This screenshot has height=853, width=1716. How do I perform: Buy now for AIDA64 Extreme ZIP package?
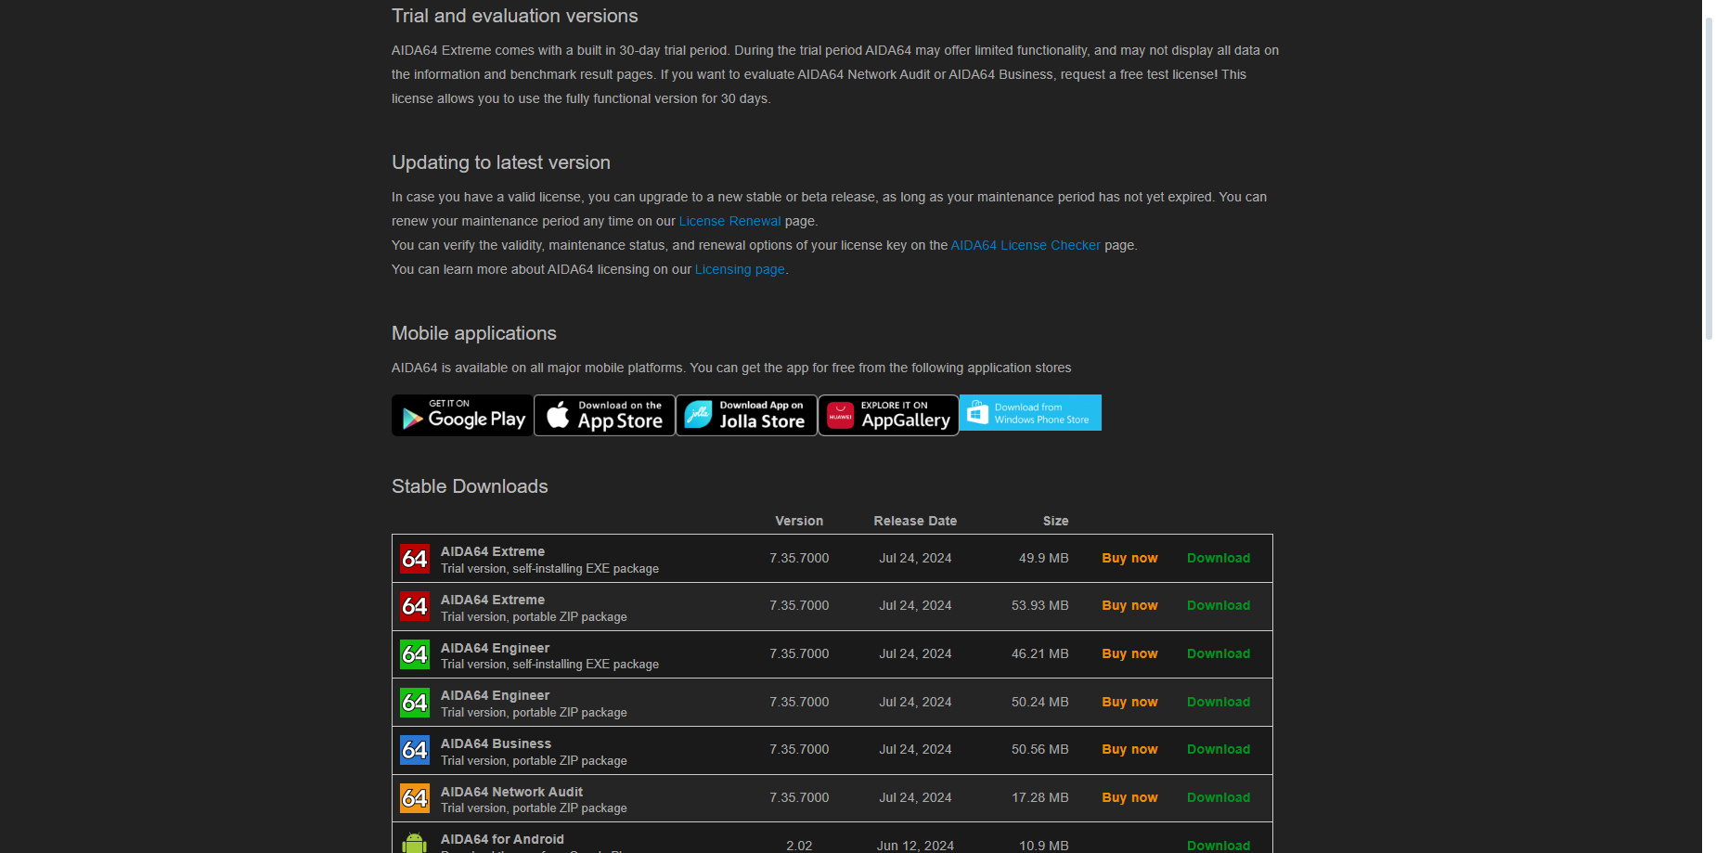(x=1129, y=605)
